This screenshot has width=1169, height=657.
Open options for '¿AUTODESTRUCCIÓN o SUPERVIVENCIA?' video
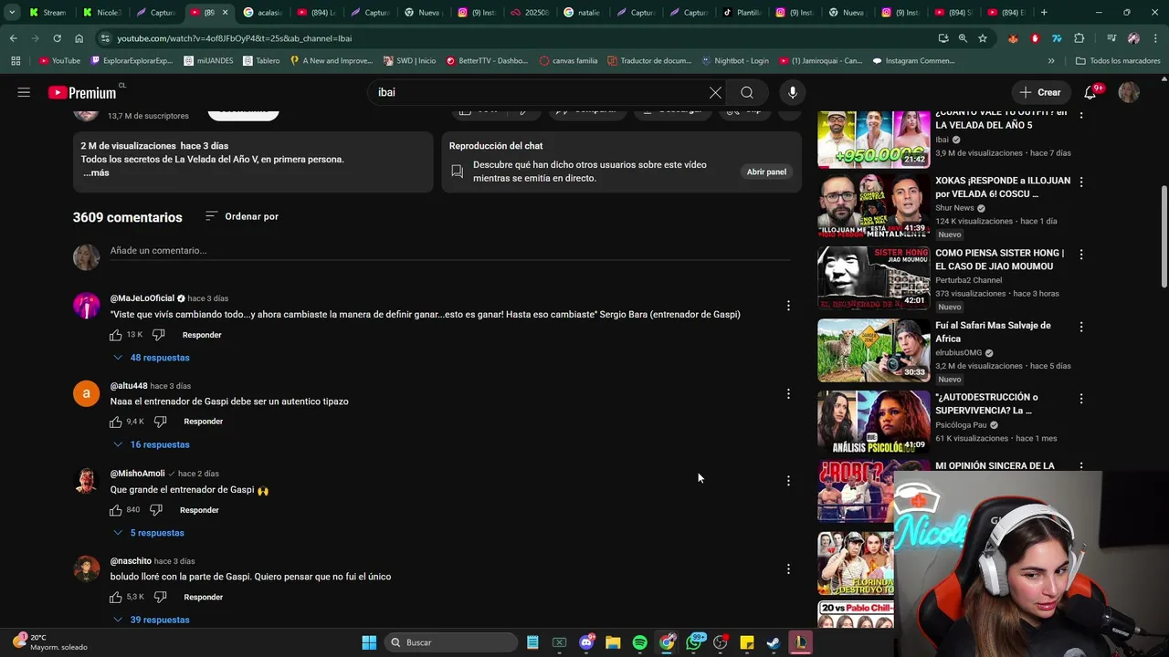coord(1081,399)
